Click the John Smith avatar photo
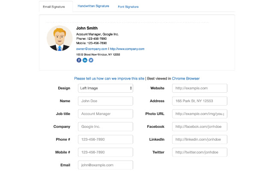 (60, 38)
